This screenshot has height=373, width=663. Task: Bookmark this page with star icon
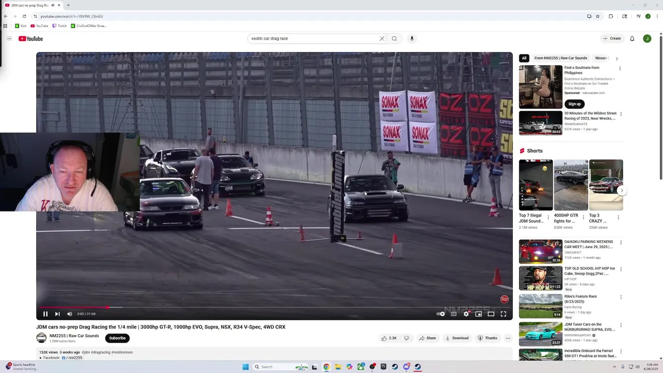pyautogui.click(x=598, y=16)
